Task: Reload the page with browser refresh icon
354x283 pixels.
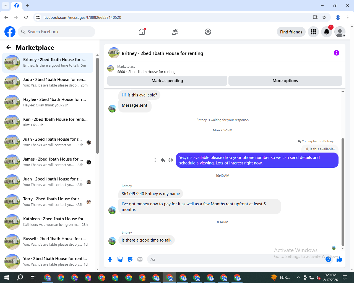Action: click(x=26, y=17)
